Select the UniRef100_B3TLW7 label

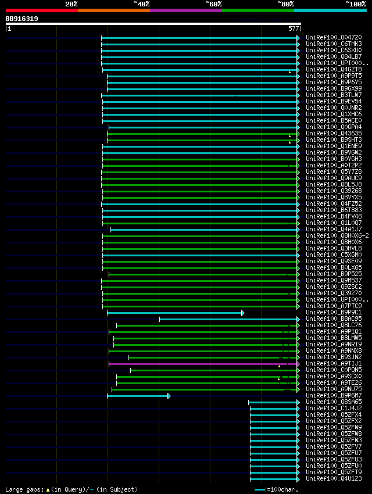334,95
